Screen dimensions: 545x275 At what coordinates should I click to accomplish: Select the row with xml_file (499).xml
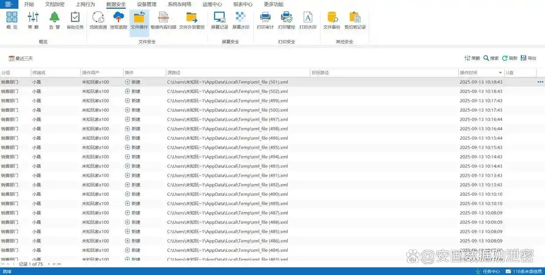[272, 101]
